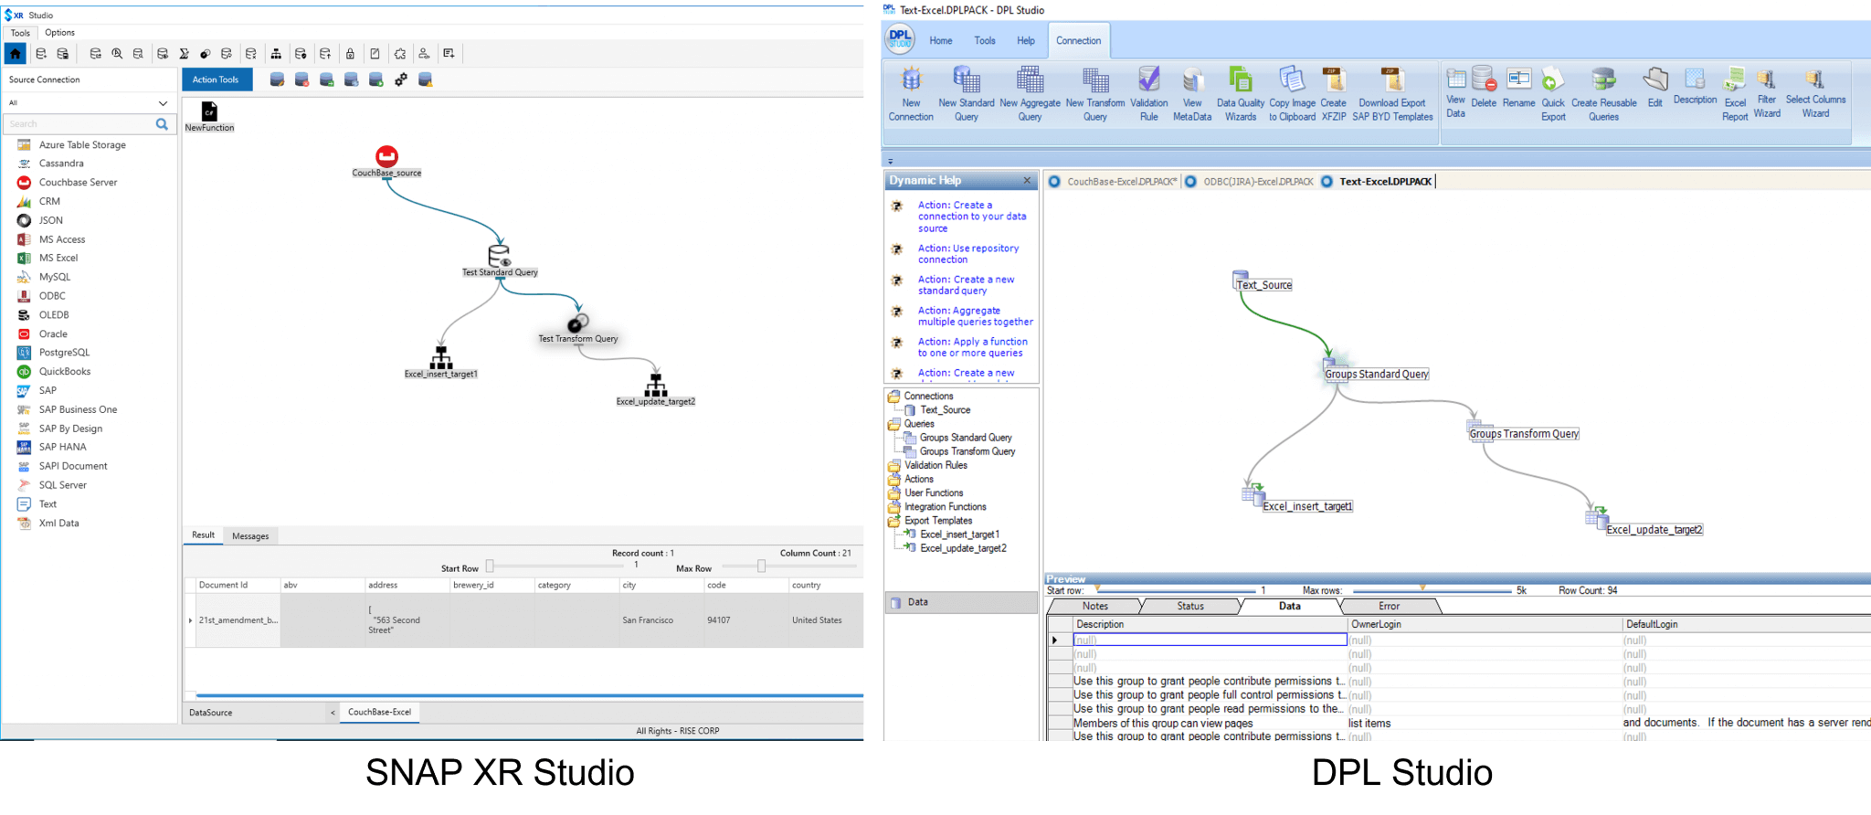Screen dimensions: 1871x815
Task: Switch to the Messages tab
Action: pyautogui.click(x=250, y=536)
